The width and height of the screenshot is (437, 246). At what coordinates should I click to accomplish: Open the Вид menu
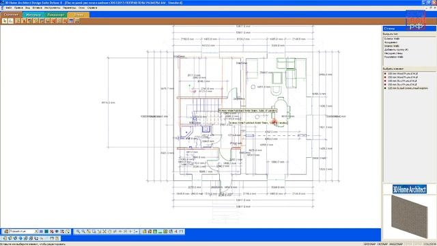click(x=27, y=8)
